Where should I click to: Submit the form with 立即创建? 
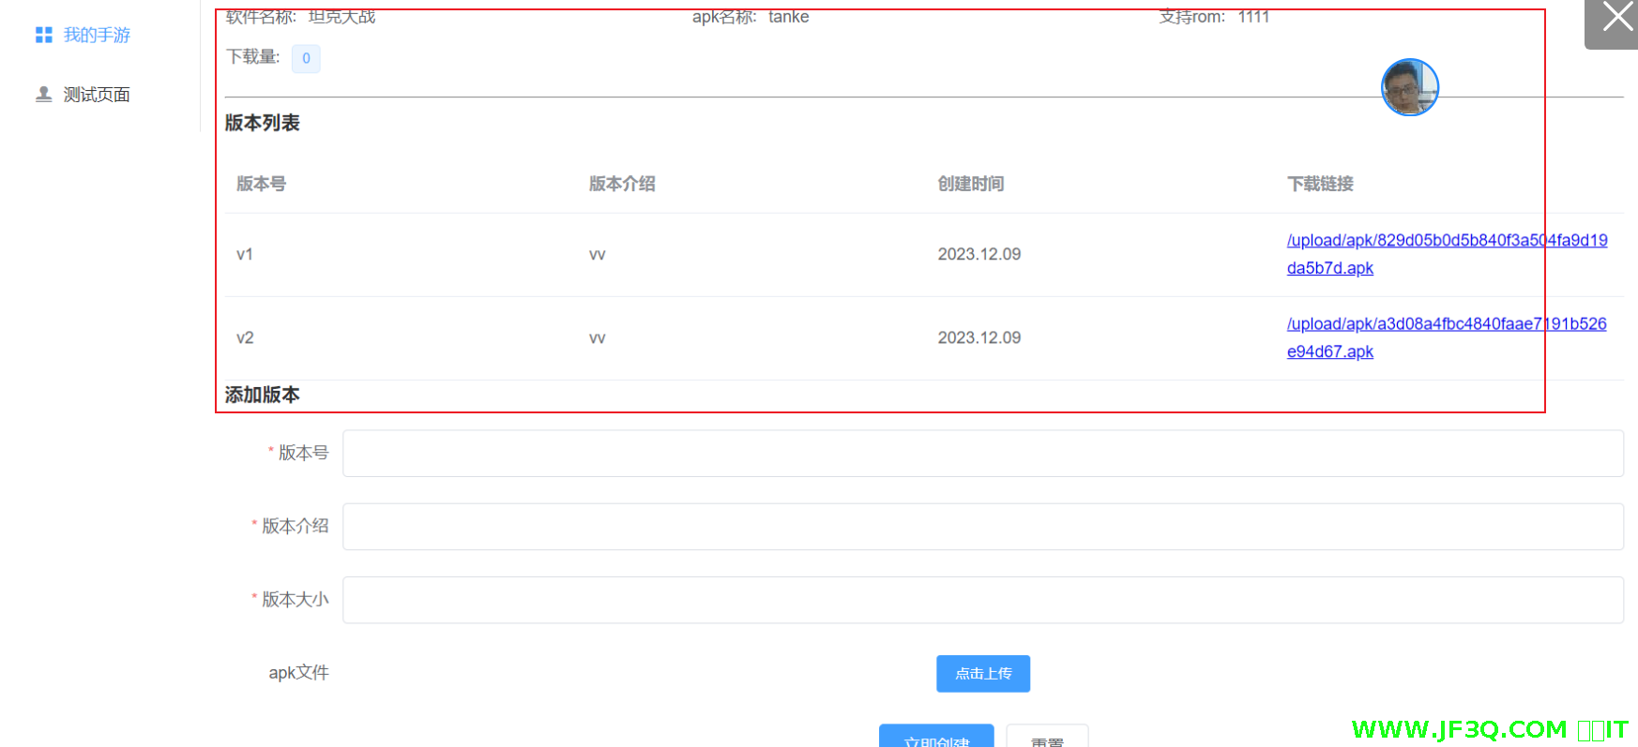935,738
